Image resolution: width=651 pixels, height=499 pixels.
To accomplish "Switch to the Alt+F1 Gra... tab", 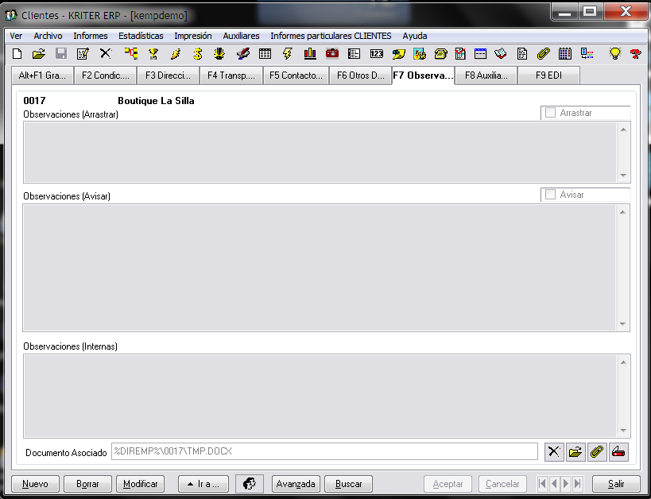I will [x=42, y=75].
